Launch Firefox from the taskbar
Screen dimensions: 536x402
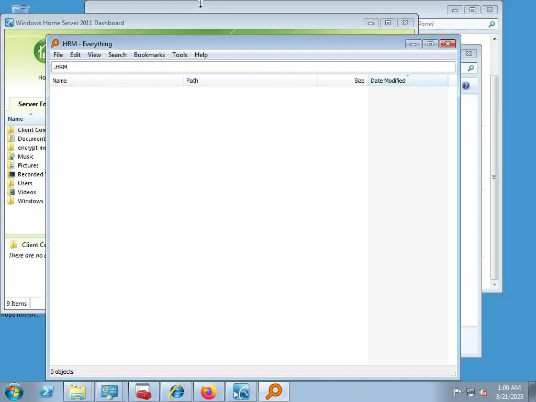(x=208, y=392)
